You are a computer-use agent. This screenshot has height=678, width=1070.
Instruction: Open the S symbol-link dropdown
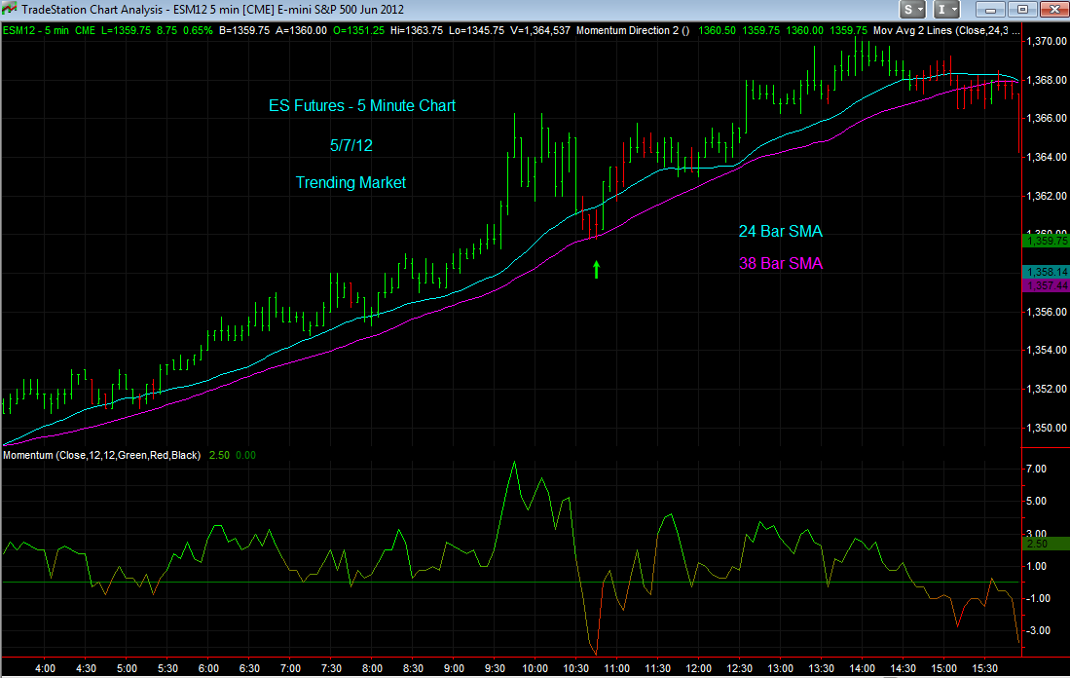click(912, 10)
